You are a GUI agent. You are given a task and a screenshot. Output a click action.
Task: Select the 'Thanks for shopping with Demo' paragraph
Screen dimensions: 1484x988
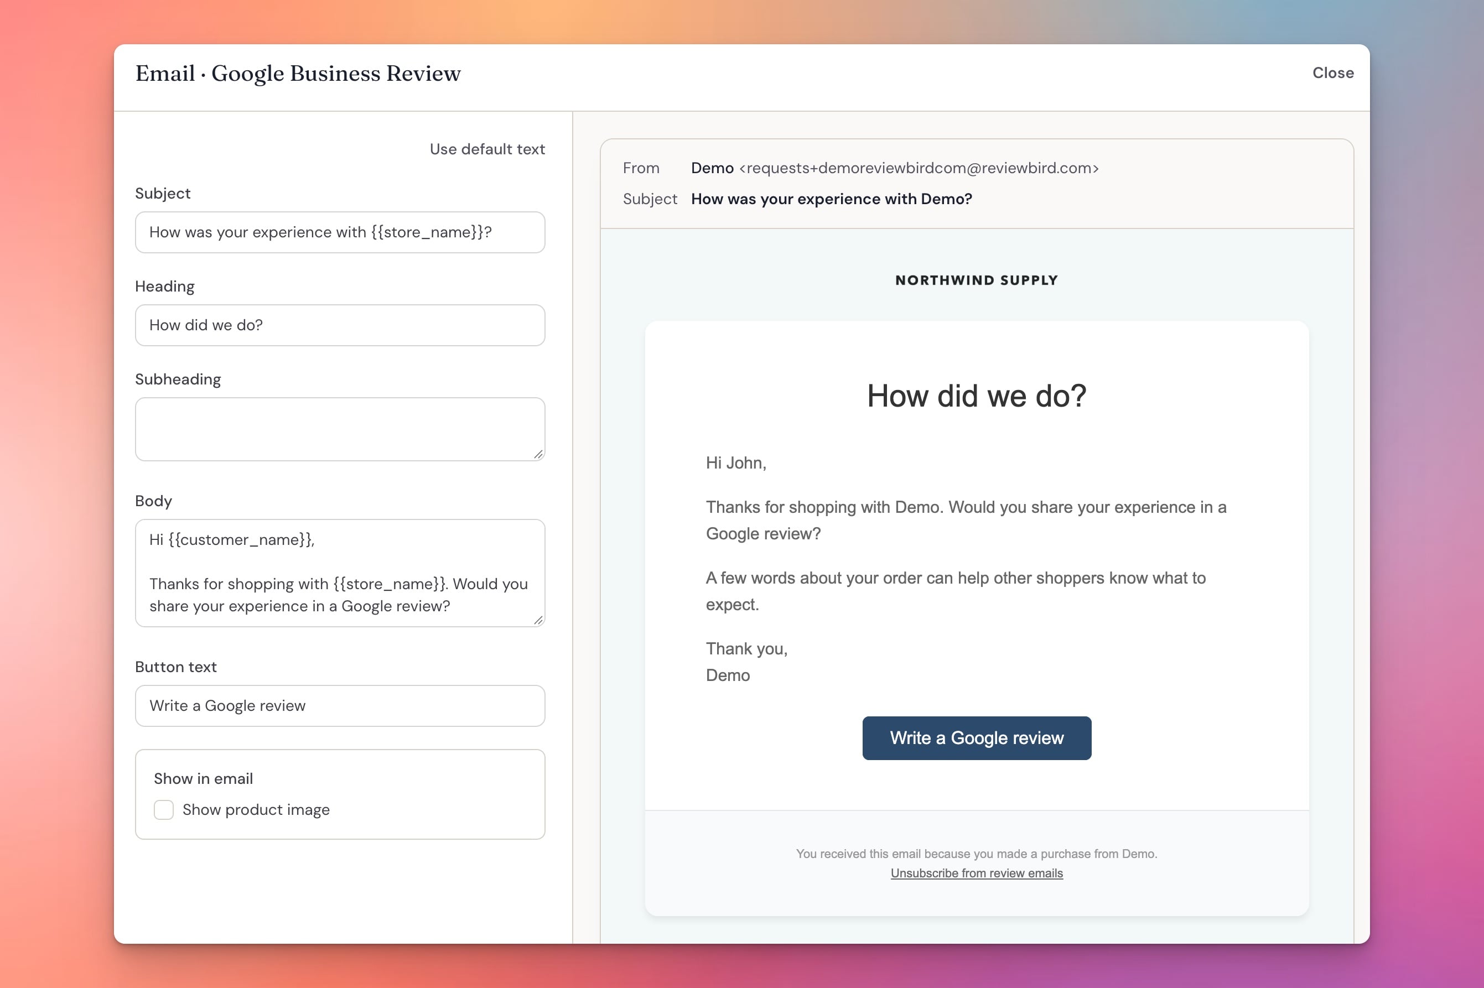coord(966,521)
